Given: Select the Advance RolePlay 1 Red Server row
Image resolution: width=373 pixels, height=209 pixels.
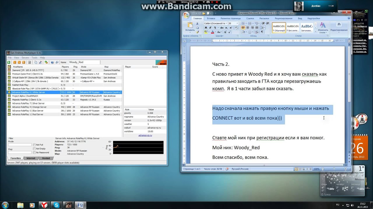Looking at the screenshot, I should point(64,114).
